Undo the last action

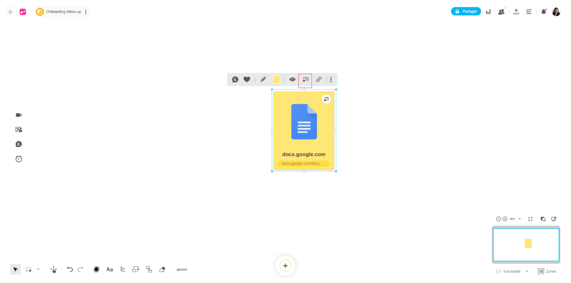pyautogui.click(x=70, y=269)
